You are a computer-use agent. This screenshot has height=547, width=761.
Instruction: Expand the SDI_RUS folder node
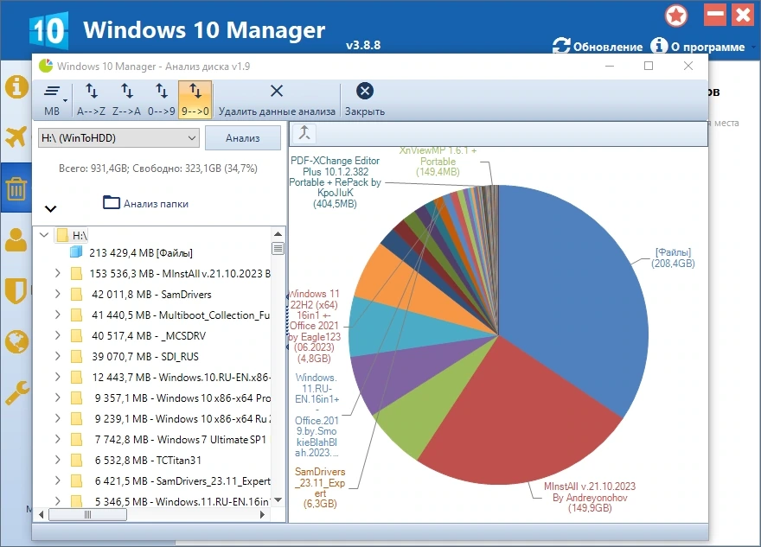[x=57, y=356]
